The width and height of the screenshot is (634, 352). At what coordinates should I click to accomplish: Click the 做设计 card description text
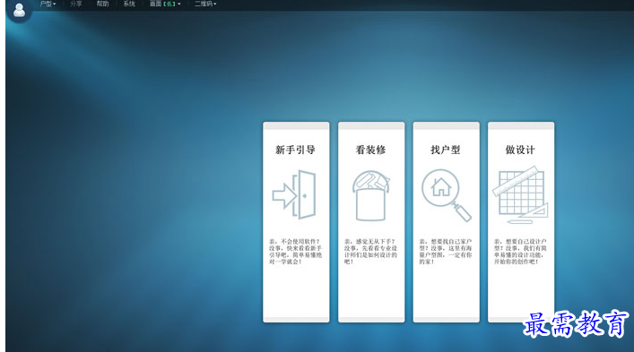pyautogui.click(x=520, y=252)
